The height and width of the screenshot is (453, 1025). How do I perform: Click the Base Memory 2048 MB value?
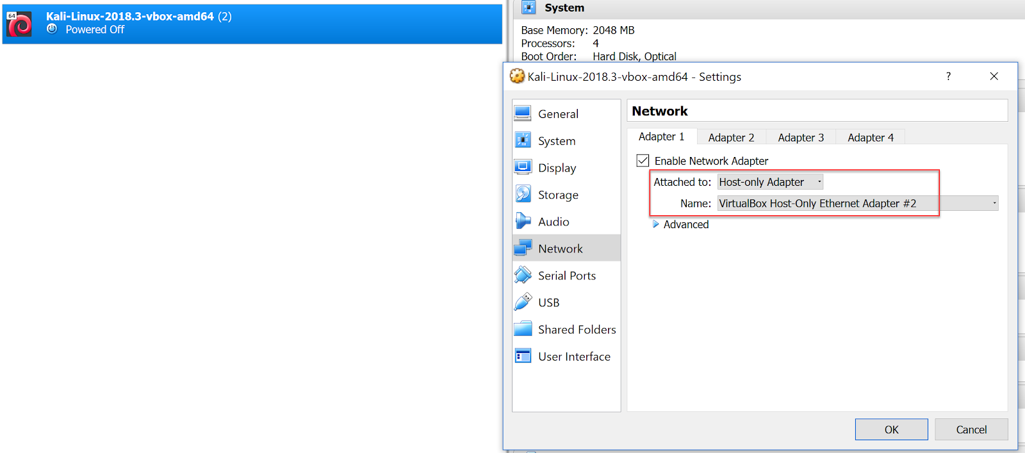click(x=614, y=30)
